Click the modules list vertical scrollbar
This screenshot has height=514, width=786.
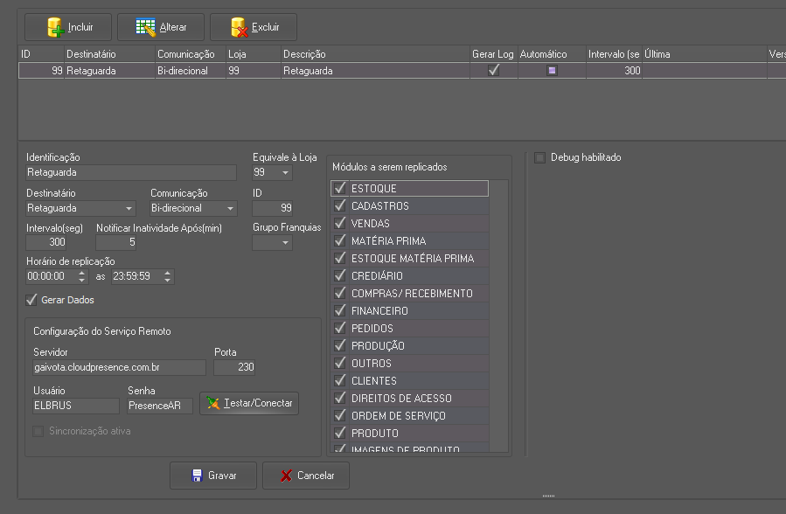[x=498, y=316]
